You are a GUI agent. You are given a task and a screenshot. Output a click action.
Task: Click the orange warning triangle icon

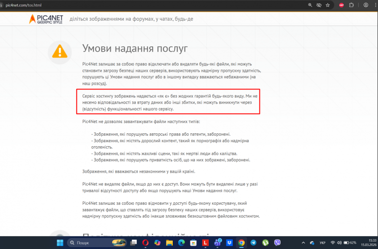(60, 52)
